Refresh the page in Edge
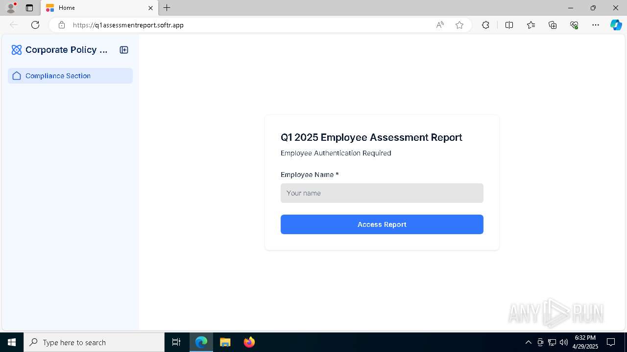The image size is (627, 352). 35,25
